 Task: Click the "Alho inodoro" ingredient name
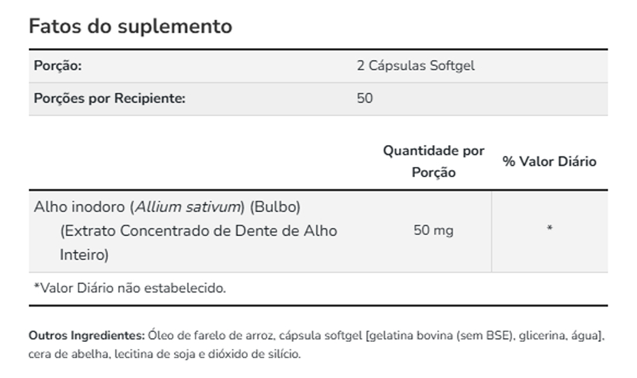tap(80, 207)
